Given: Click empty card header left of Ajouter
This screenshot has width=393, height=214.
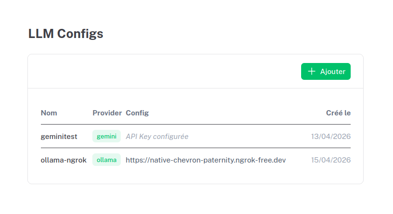Looking at the screenshot, I should (164, 71).
